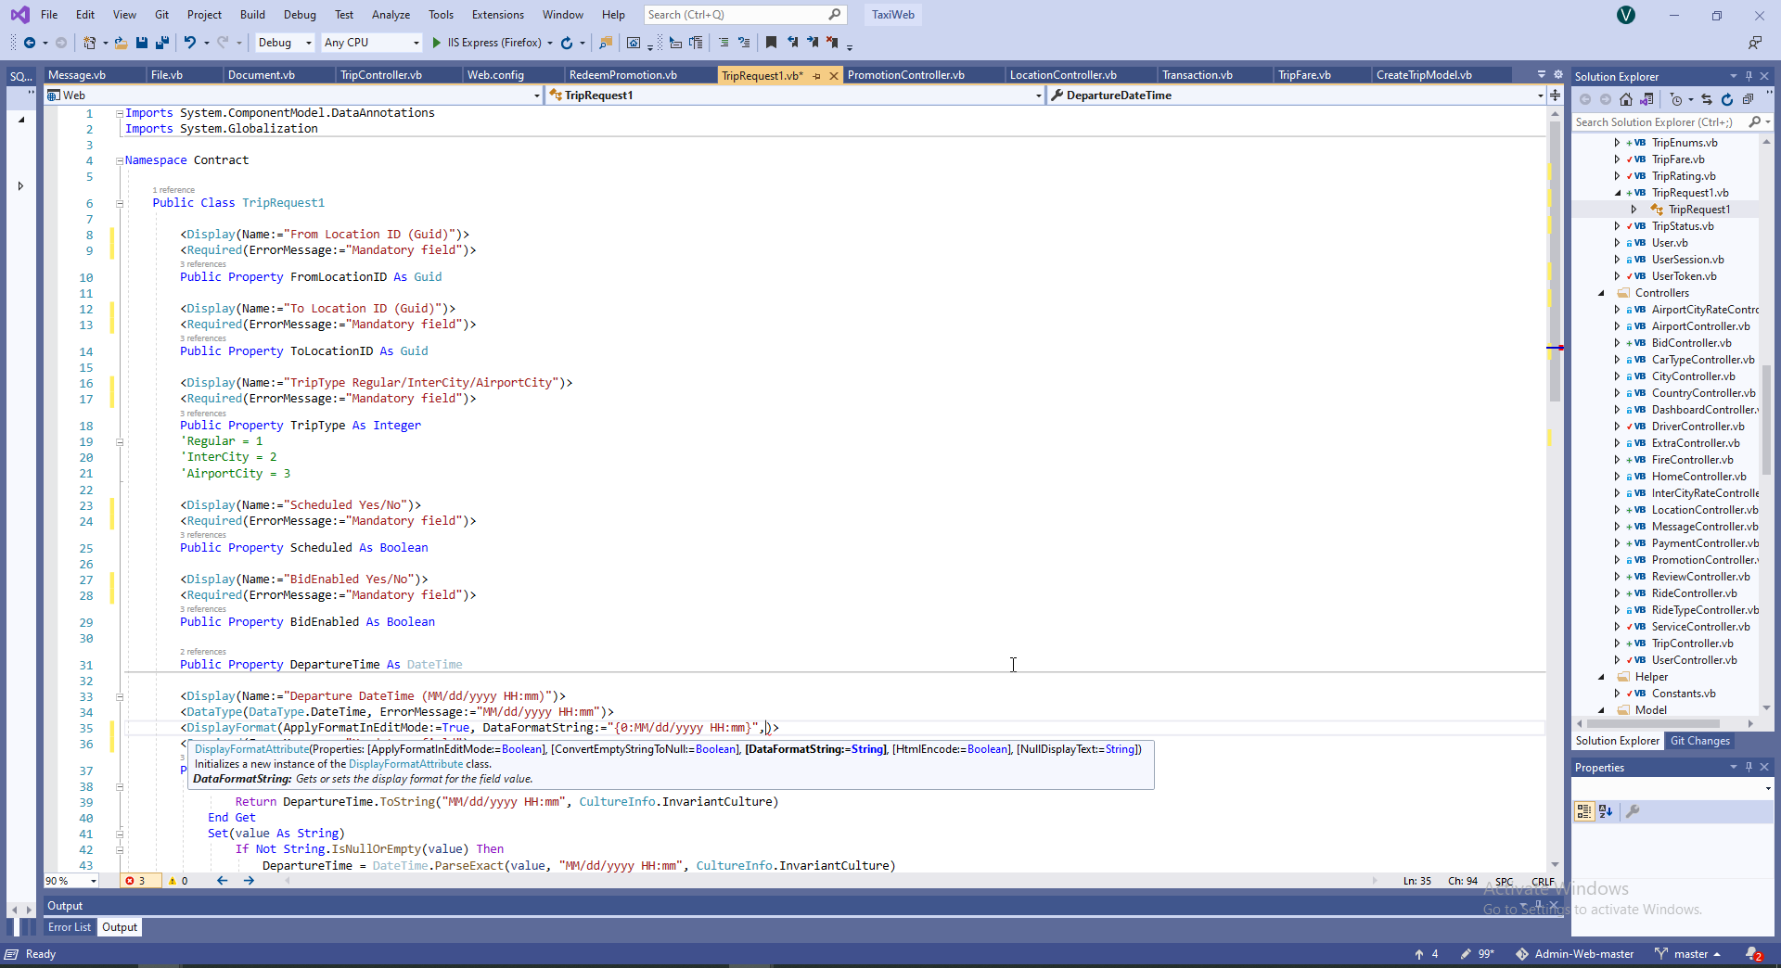Click the editor vertical scrollbar thumb
The width and height of the screenshot is (1781, 968).
pyautogui.click(x=1555, y=261)
